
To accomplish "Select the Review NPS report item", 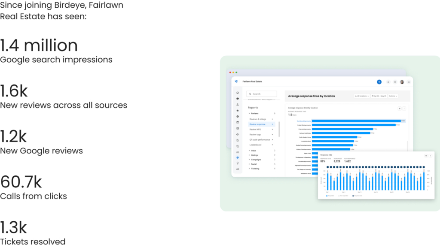I will (255, 129).
